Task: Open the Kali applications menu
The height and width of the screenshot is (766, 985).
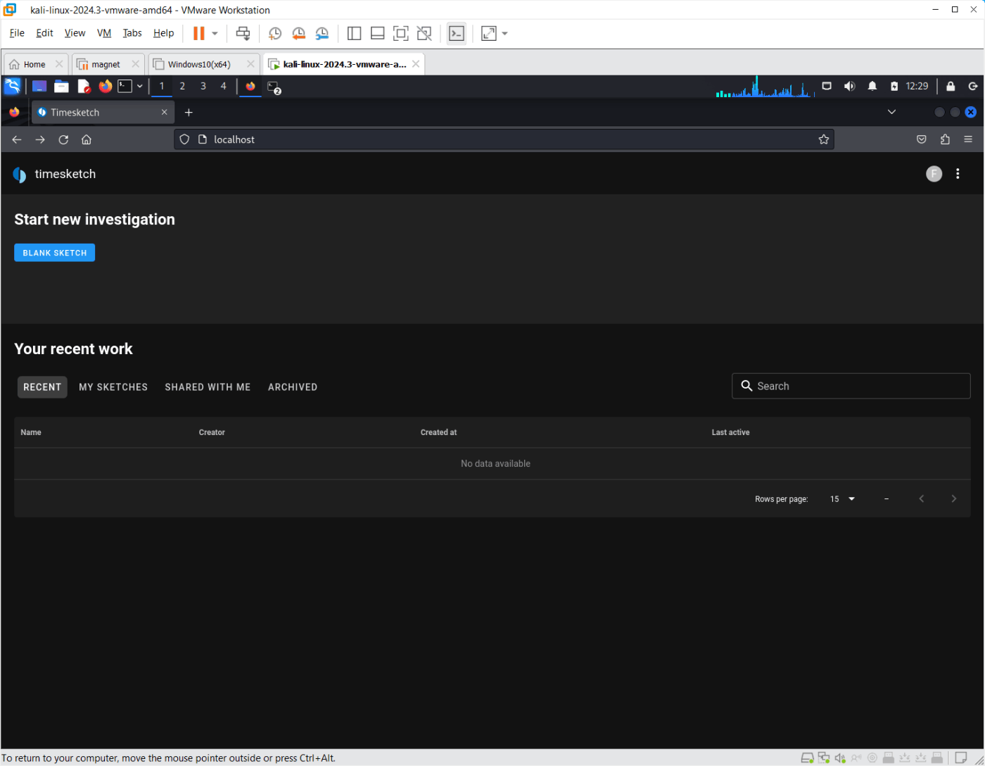Action: pos(12,86)
